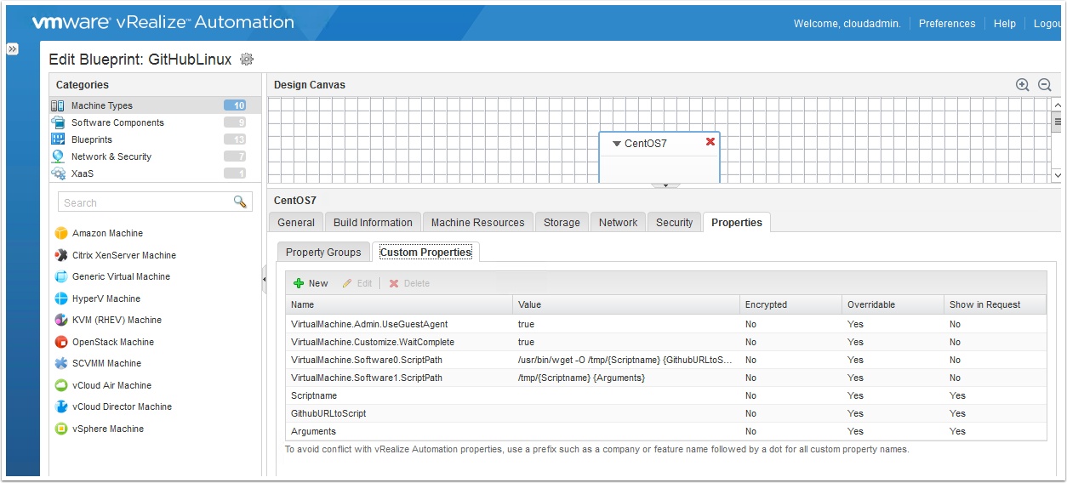
Task: Click the HyperV Machine icon
Action: pyautogui.click(x=61, y=298)
